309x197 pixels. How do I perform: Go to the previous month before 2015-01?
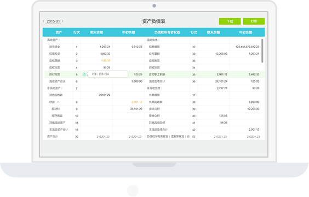pyautogui.click(x=43, y=21)
